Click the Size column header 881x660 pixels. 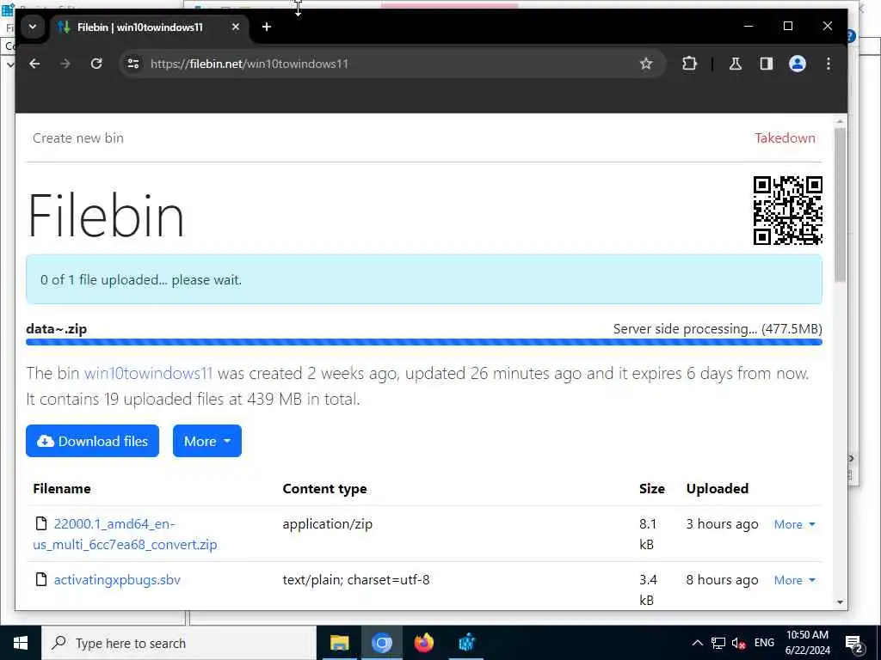click(652, 489)
